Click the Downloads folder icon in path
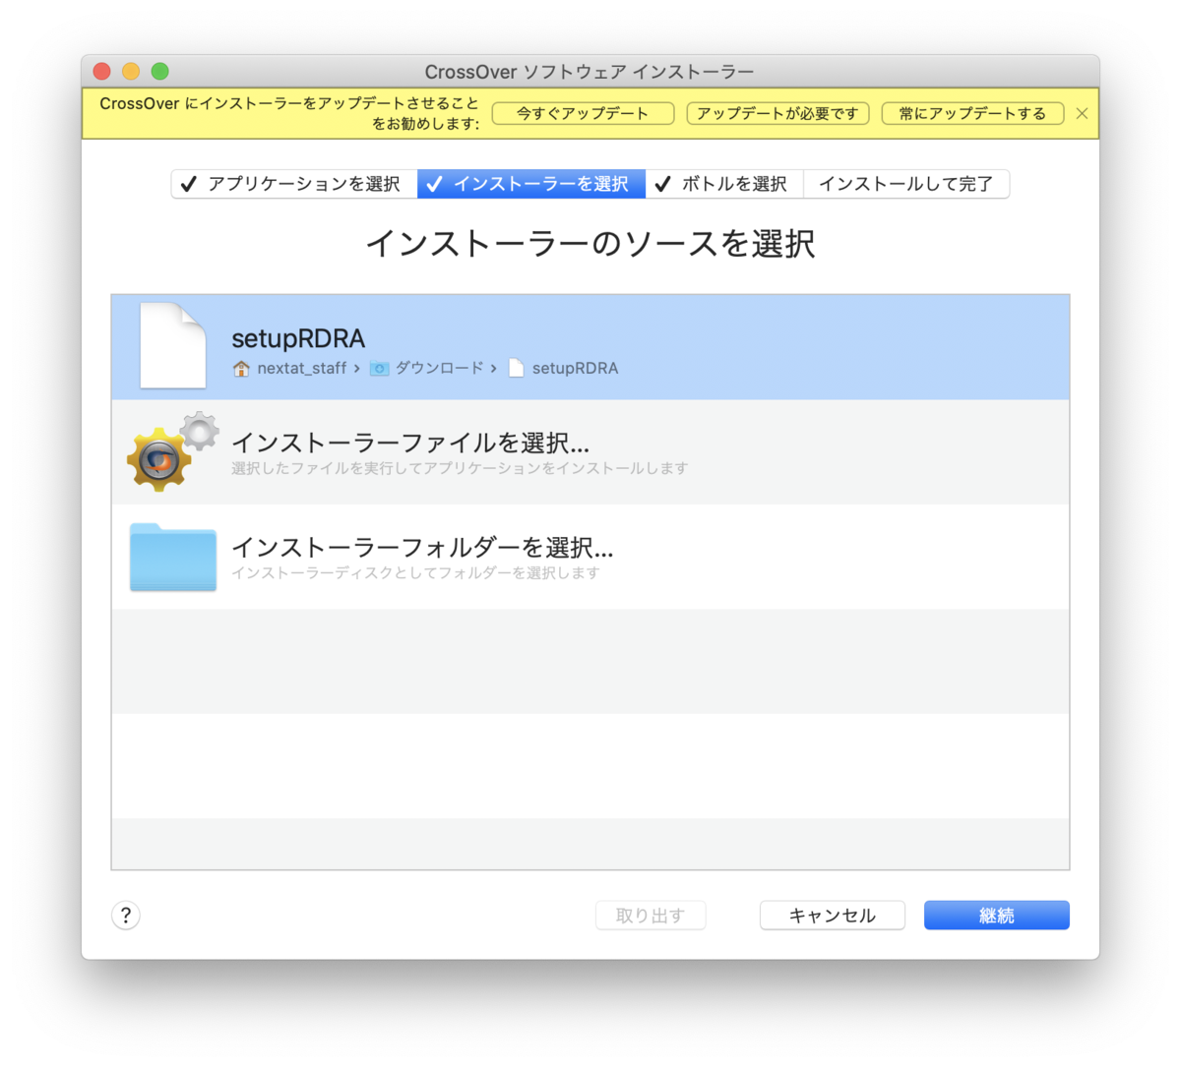Screen dimensions: 1181x1067 click(x=379, y=369)
